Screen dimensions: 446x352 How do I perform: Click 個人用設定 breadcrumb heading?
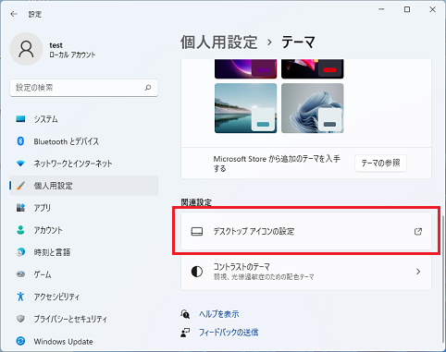click(x=219, y=42)
